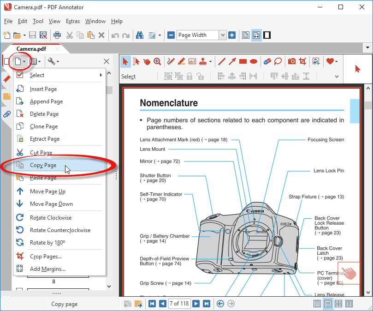The image size is (373, 311).
Task: Choose the Arrow drawing tool
Action: (232, 61)
